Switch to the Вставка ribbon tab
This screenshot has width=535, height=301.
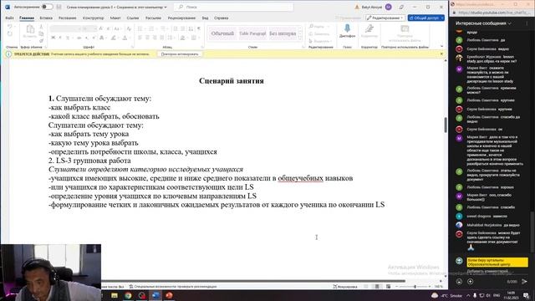tap(46, 18)
